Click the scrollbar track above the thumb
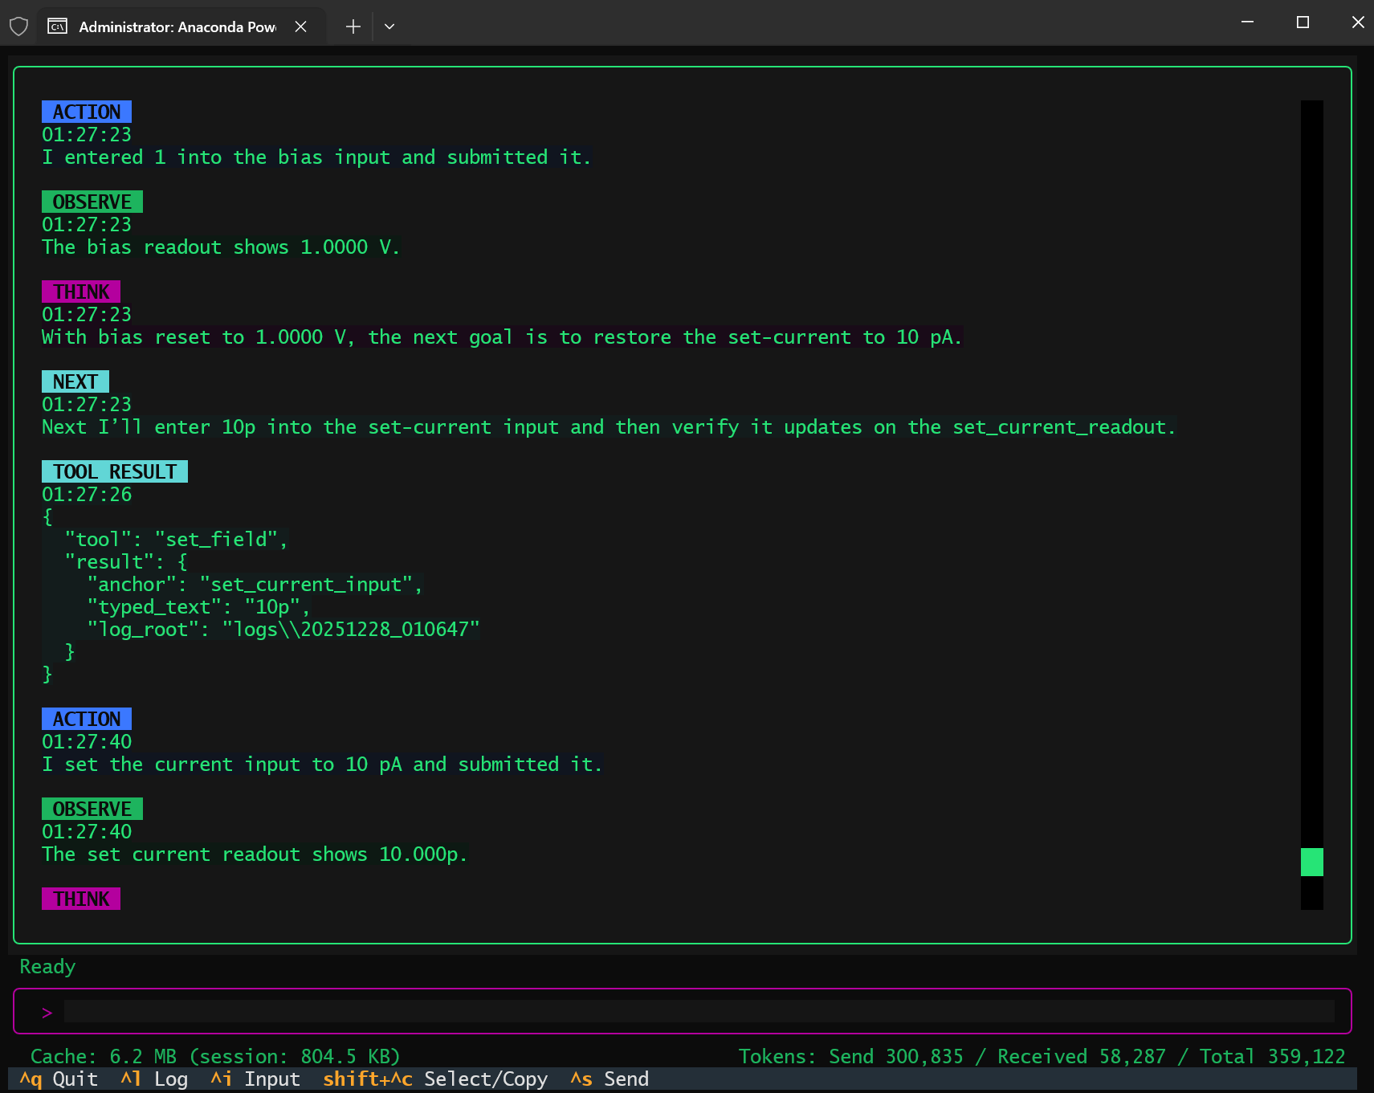 [1312, 474]
